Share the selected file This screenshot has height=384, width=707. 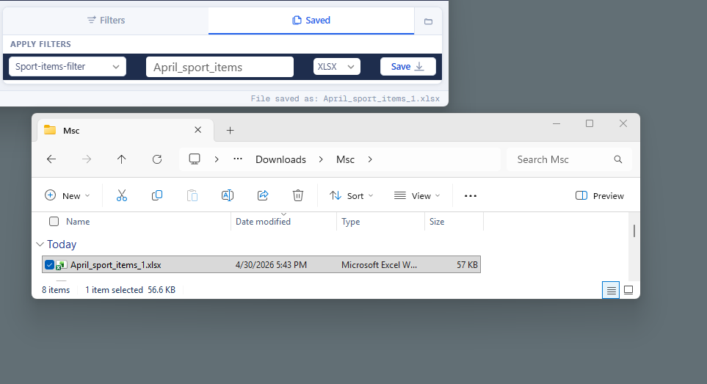[263, 195]
